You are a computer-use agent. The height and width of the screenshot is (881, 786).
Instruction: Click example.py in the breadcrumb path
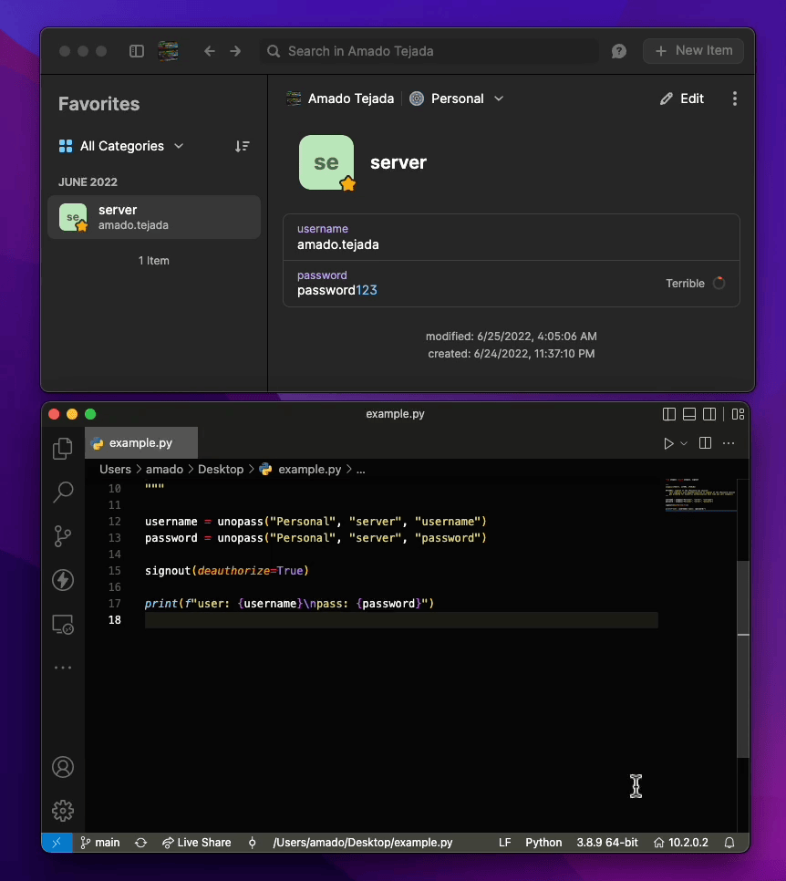point(310,469)
